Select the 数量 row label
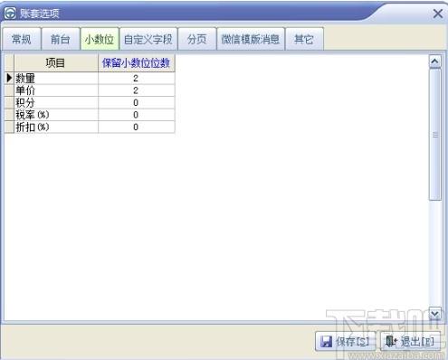The width and height of the screenshot is (448, 360). pyautogui.click(x=56, y=79)
